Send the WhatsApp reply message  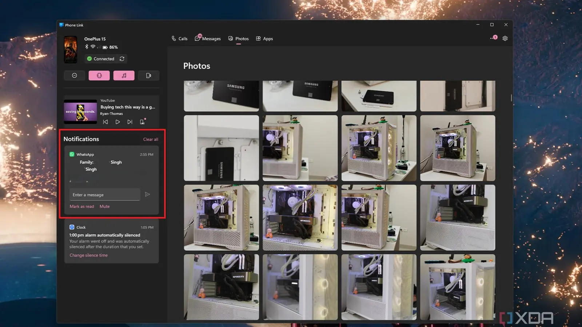(x=147, y=194)
